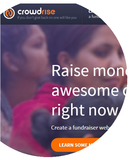
Task: Open homepage via crowdrise wordmark
Action: coord(36,12)
